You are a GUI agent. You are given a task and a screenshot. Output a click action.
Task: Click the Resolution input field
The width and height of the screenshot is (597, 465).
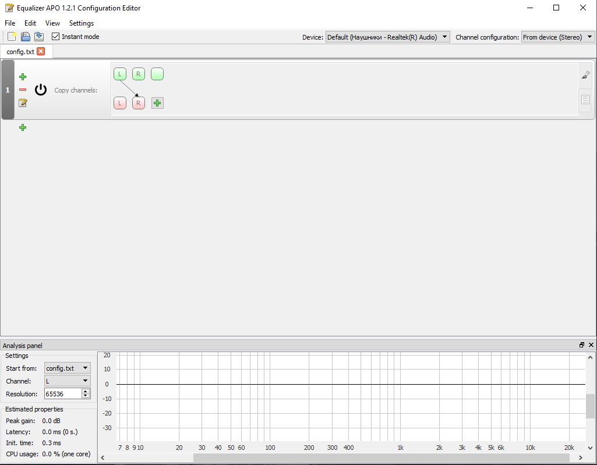tap(63, 394)
